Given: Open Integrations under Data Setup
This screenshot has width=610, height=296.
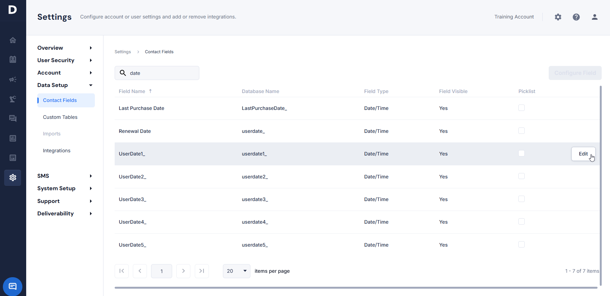Looking at the screenshot, I should [x=57, y=151].
